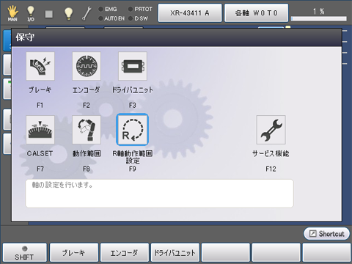352x264 pixels.
Task: Click the I/O lightbulb icon
Action: 31,13
